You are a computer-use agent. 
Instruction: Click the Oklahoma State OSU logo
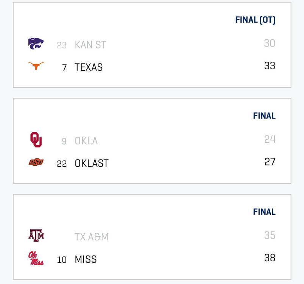(36, 162)
